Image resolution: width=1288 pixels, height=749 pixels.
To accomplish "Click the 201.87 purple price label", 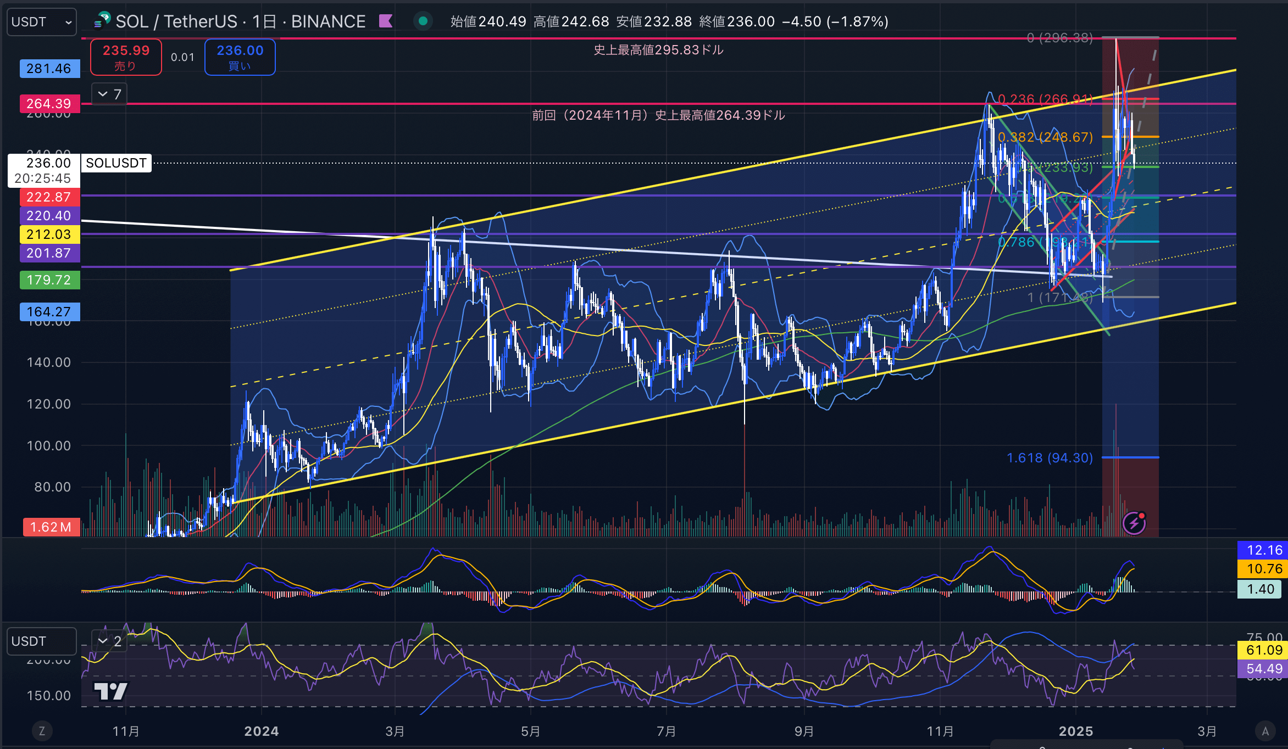I will click(x=49, y=253).
